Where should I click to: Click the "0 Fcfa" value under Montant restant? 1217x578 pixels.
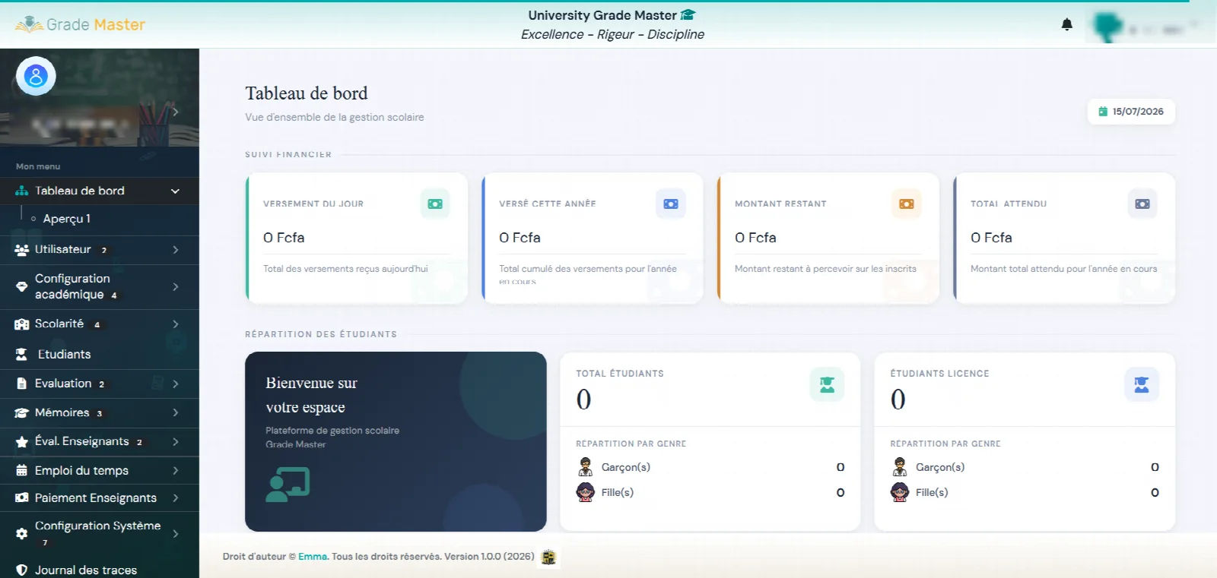[x=755, y=238]
